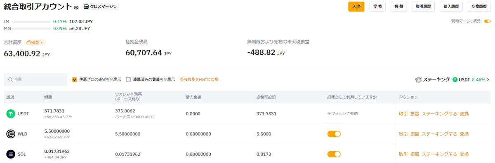Click 取引 in the SOL row
Viewport: 495px width, 163px height.
(x=403, y=154)
